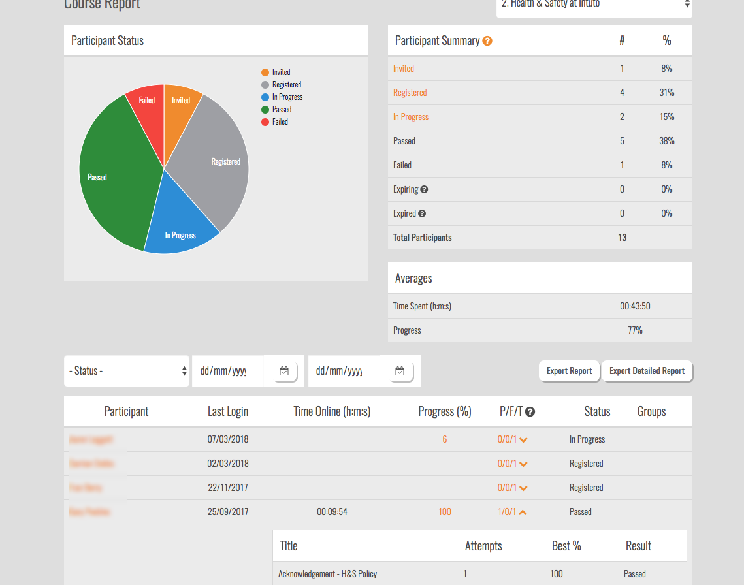Open the P/F/T column help icon
744x585 pixels.
coord(530,412)
